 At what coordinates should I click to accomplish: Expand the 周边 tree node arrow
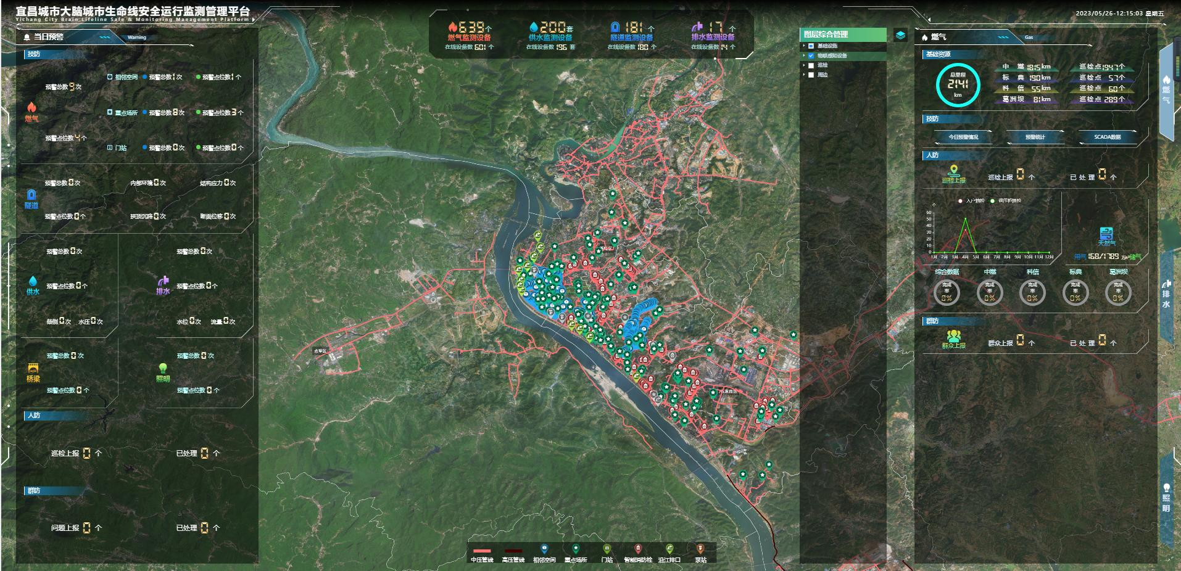click(804, 75)
